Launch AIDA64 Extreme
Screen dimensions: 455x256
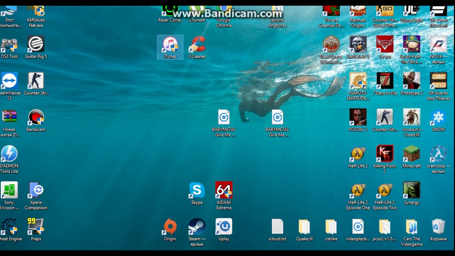[x=224, y=190]
